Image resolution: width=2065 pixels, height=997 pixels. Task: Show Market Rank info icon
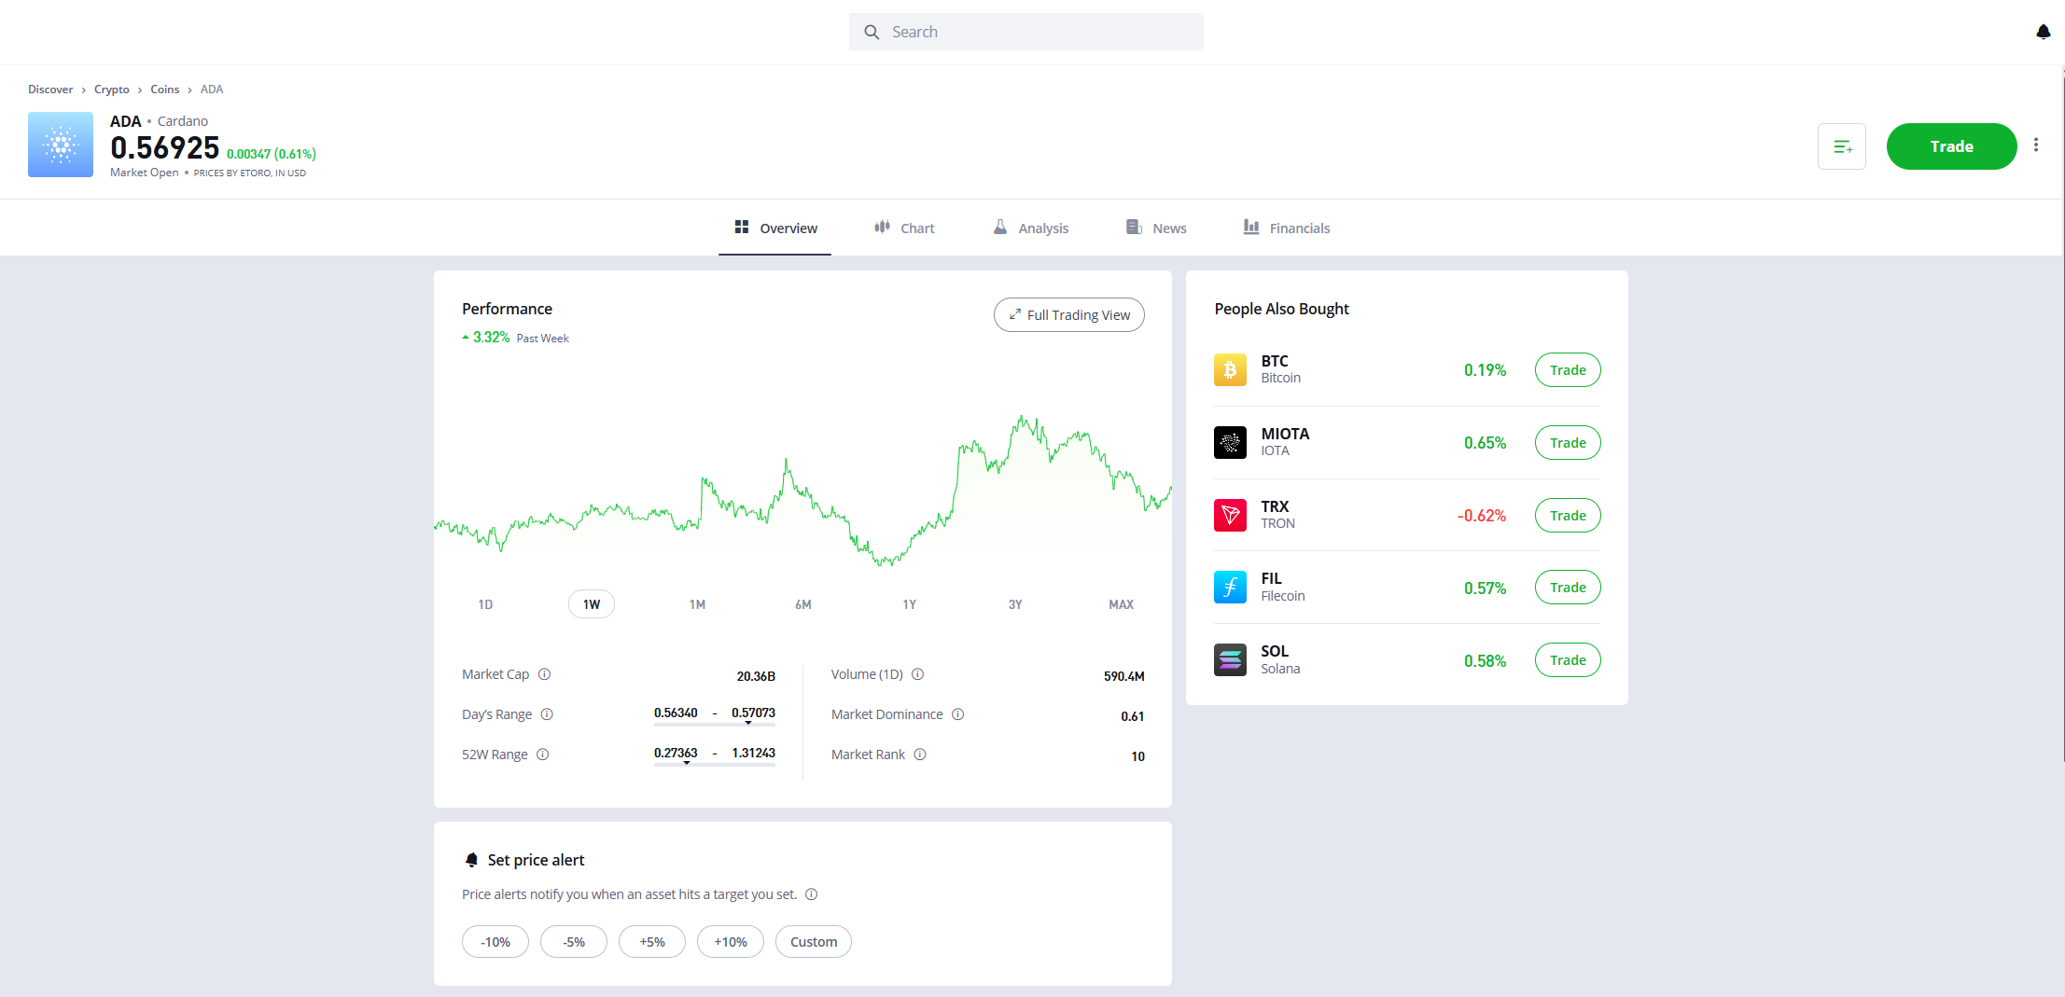[919, 755]
